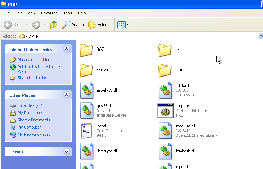
Task: Open the Address bar dropdown list
Action: click(x=261, y=36)
